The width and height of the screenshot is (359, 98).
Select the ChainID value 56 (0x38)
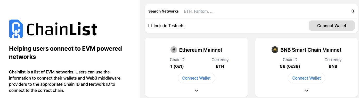click(x=290, y=66)
